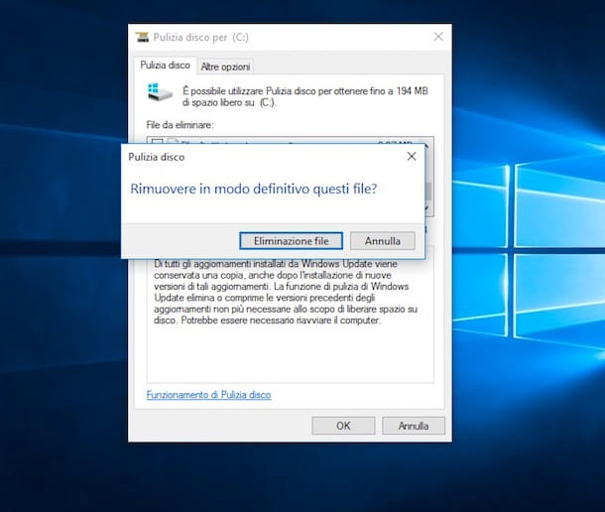Click the File da eliminare label
This screenshot has height=512, width=605.
click(x=183, y=125)
